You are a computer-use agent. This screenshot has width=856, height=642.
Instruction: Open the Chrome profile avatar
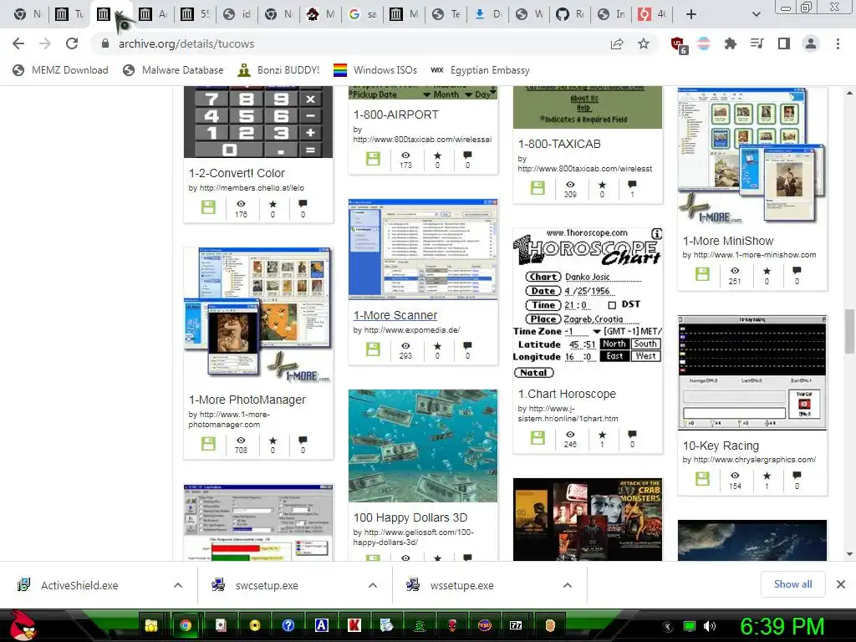coord(811,43)
